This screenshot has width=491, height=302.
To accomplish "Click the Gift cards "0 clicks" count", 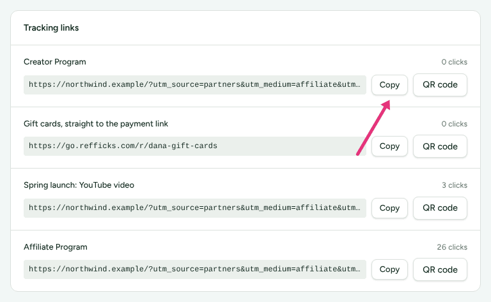I will point(454,124).
